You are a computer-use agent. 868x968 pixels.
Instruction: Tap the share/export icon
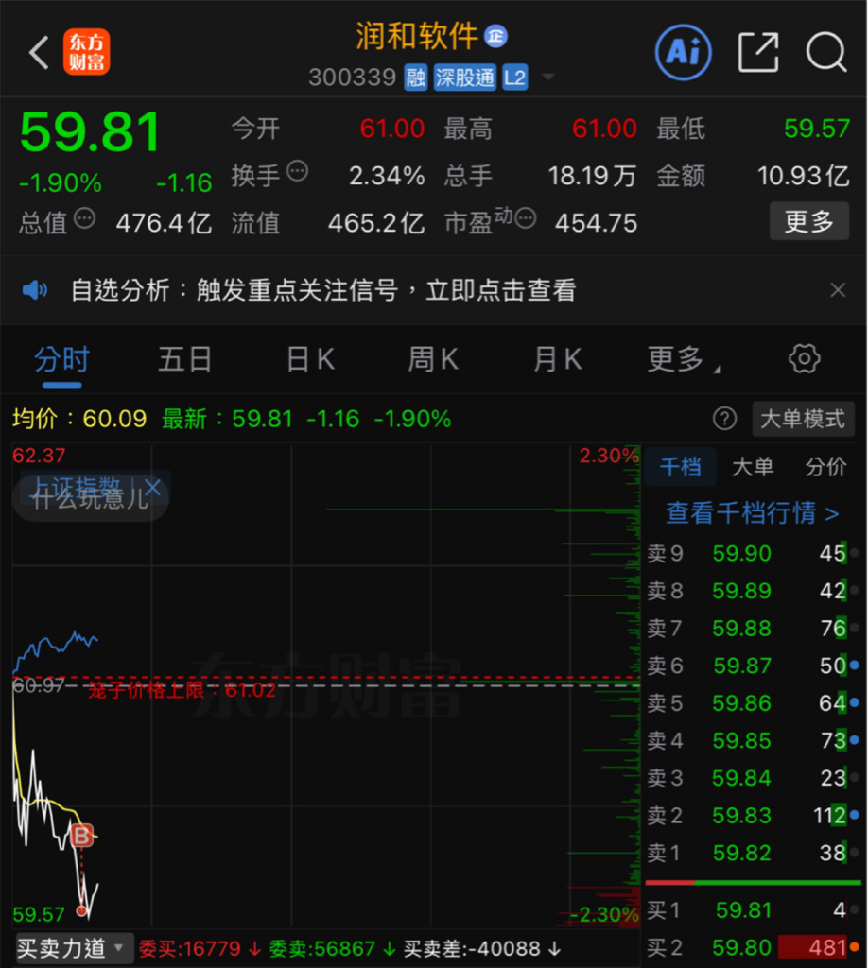(x=758, y=53)
